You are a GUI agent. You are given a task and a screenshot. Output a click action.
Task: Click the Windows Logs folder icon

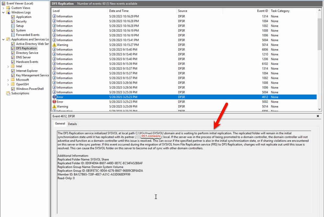[8, 12]
